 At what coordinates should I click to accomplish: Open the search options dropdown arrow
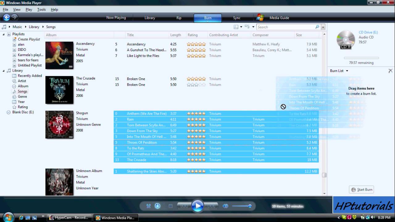pyautogui.click(x=323, y=27)
